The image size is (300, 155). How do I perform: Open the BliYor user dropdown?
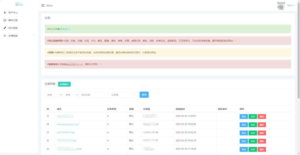coord(291,6)
